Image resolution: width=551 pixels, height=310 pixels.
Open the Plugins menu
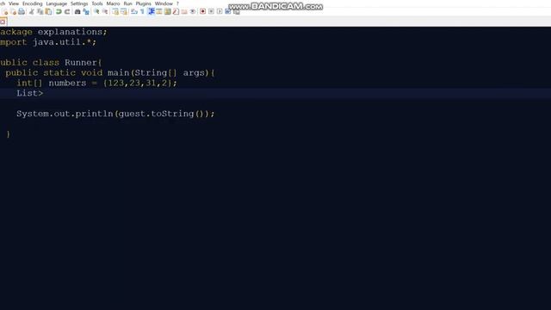pos(144,3)
